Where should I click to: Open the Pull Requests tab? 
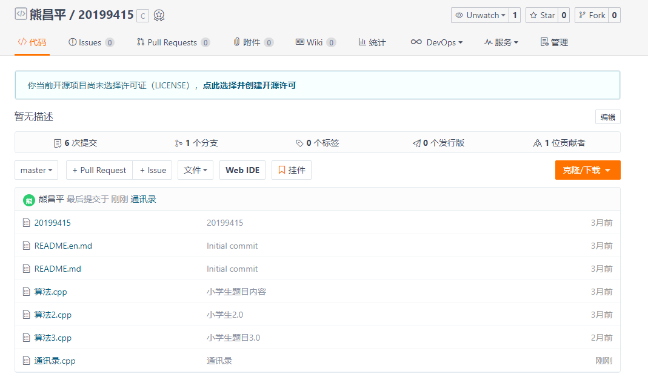(x=173, y=42)
